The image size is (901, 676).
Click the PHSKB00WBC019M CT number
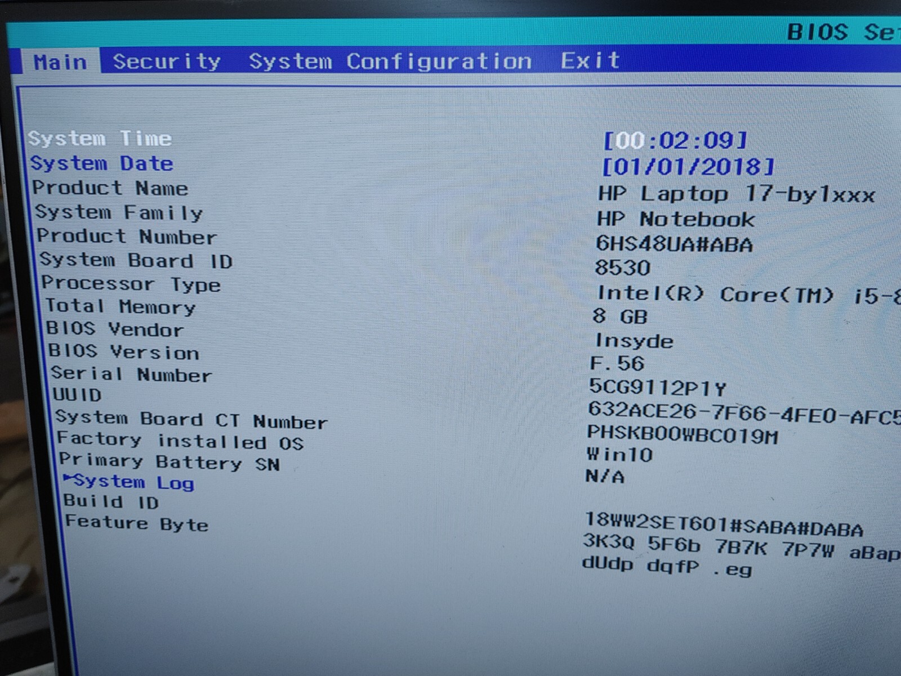click(x=683, y=435)
